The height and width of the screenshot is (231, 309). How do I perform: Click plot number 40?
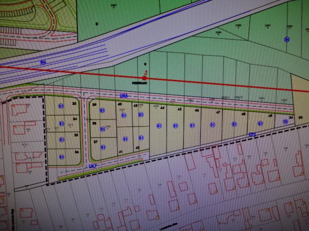tap(120, 104)
